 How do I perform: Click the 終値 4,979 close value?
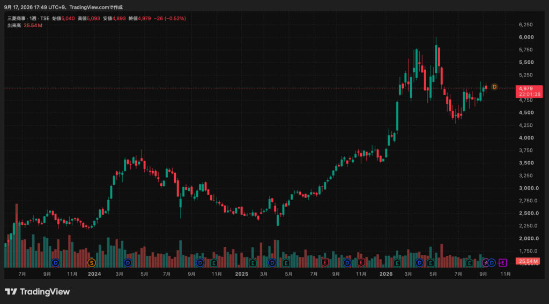point(140,19)
